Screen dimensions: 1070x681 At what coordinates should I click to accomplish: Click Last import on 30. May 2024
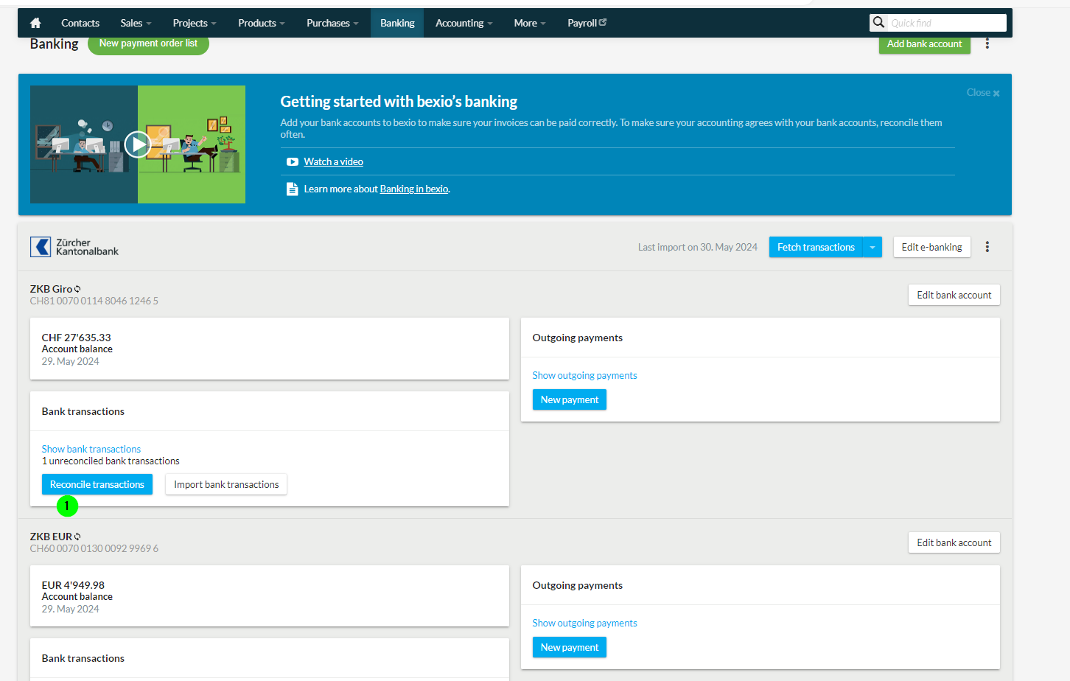pyautogui.click(x=697, y=247)
